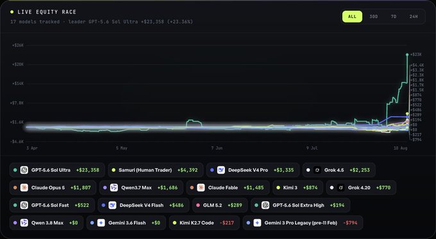Click the +$3,335 value for DeepSeek V4 Pro
The width and height of the screenshot is (436, 239).
pyautogui.click(x=283, y=170)
